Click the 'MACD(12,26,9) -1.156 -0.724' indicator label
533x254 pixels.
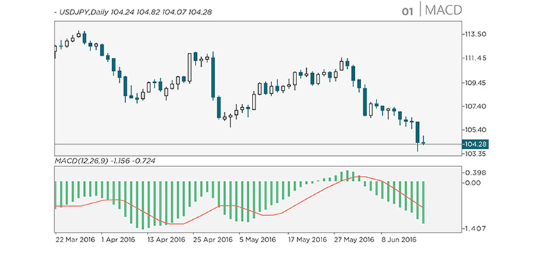point(104,161)
